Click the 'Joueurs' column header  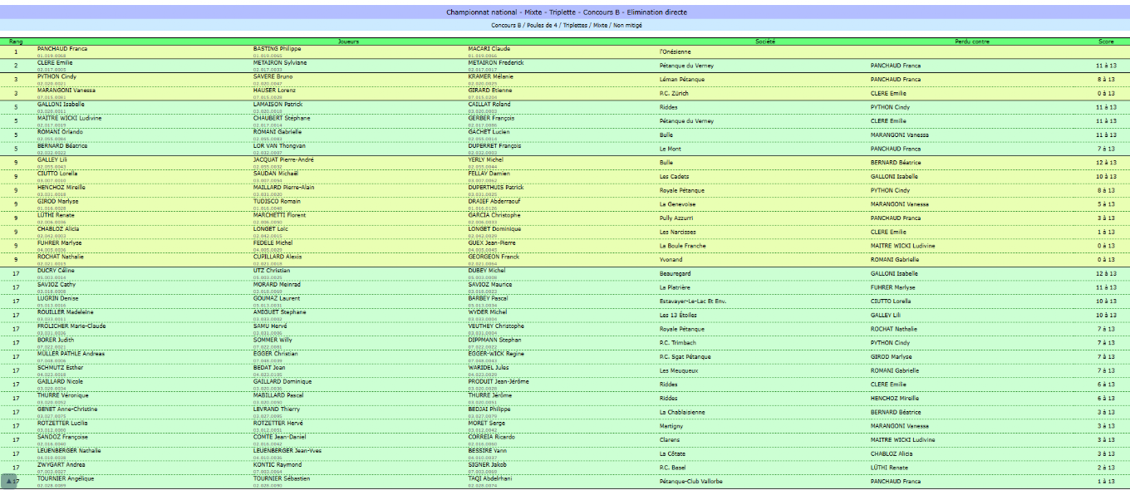349,41
